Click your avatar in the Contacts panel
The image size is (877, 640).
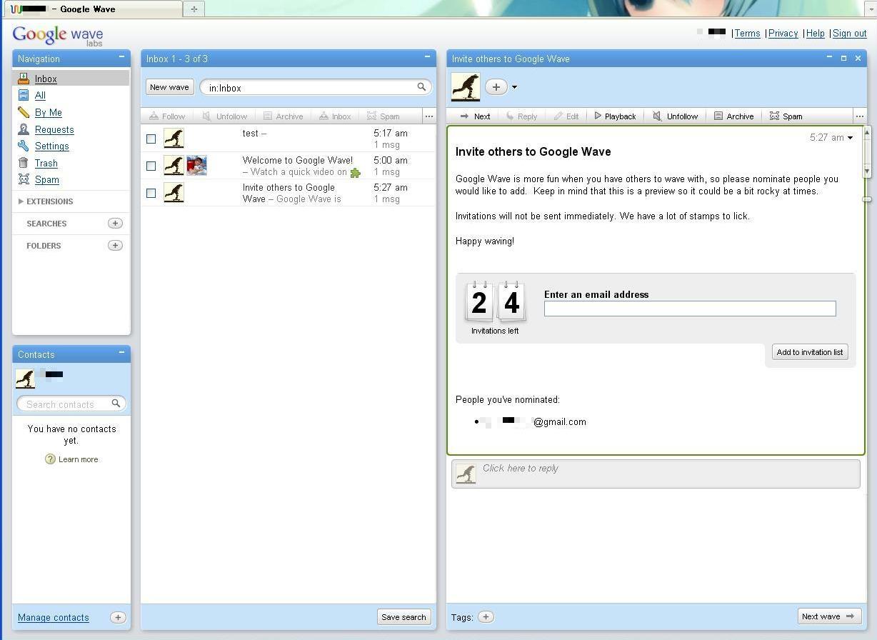tap(25, 379)
